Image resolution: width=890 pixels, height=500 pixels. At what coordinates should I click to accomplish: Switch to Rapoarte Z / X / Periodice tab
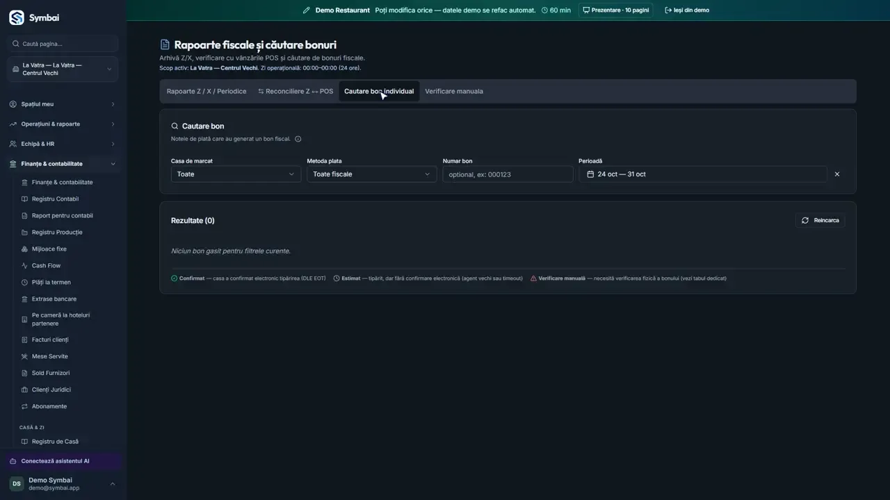point(207,92)
